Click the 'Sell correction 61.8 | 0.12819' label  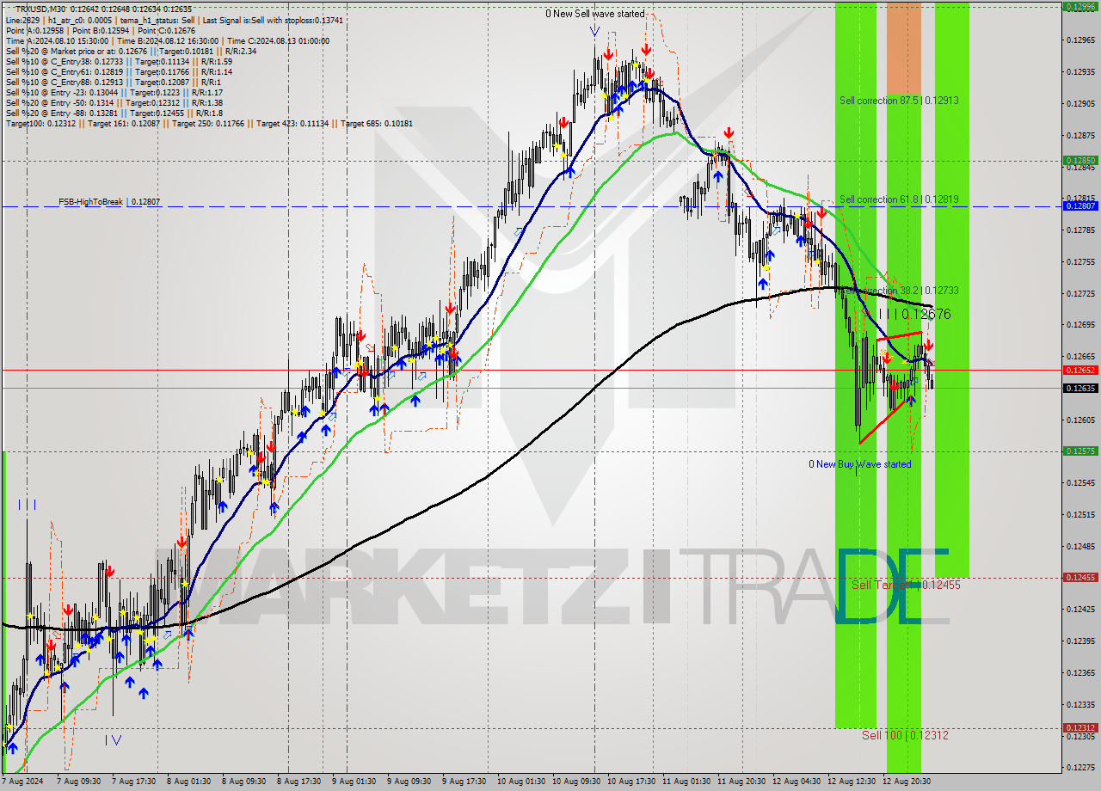click(899, 199)
